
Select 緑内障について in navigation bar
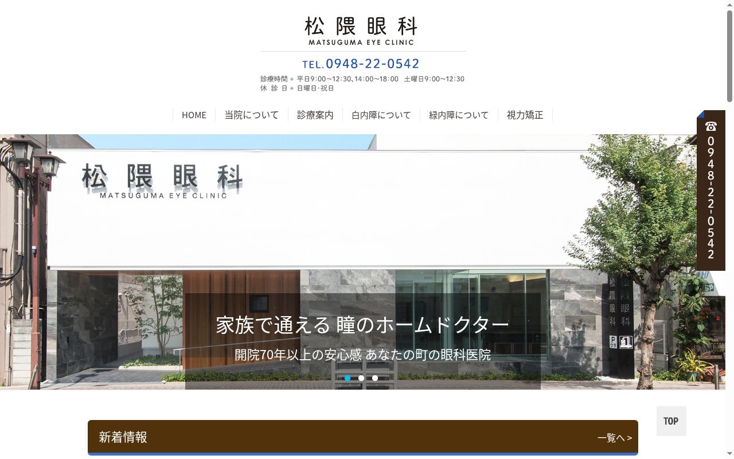459,115
